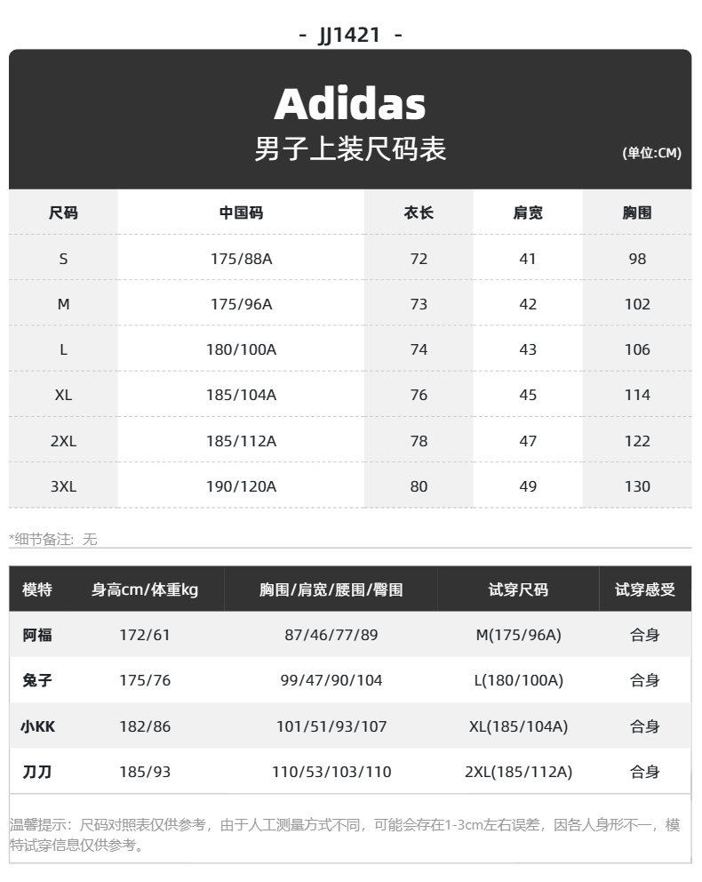The image size is (702, 882).
Task: Click the 尺码 column header
Action: (63, 212)
